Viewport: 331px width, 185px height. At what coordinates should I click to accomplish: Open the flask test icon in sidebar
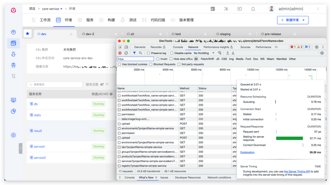tap(13, 54)
